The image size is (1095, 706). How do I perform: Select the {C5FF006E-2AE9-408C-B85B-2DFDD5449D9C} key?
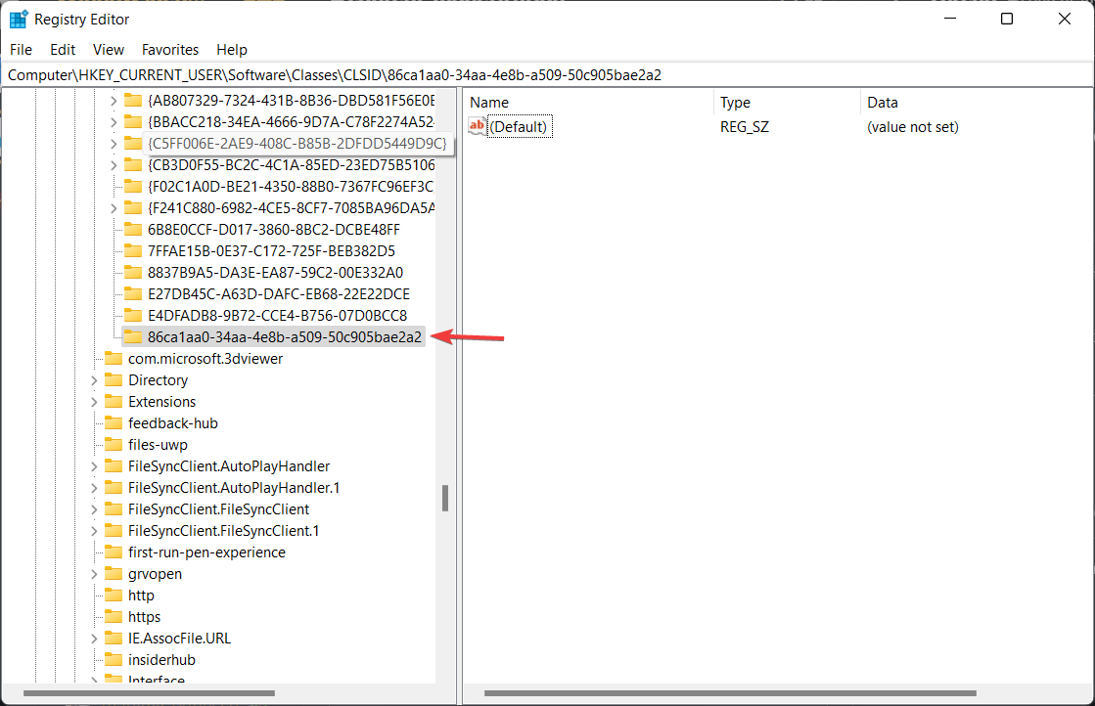297,144
